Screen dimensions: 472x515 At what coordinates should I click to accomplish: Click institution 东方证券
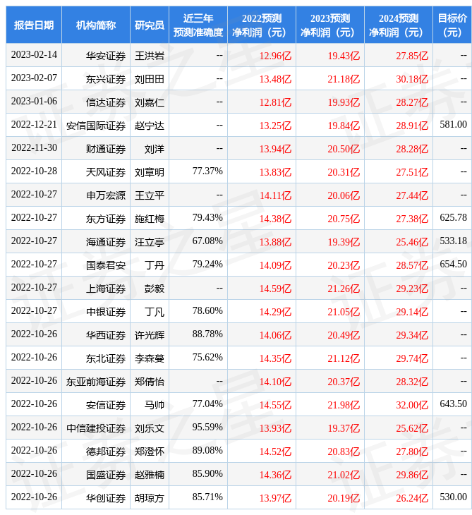click(106, 219)
